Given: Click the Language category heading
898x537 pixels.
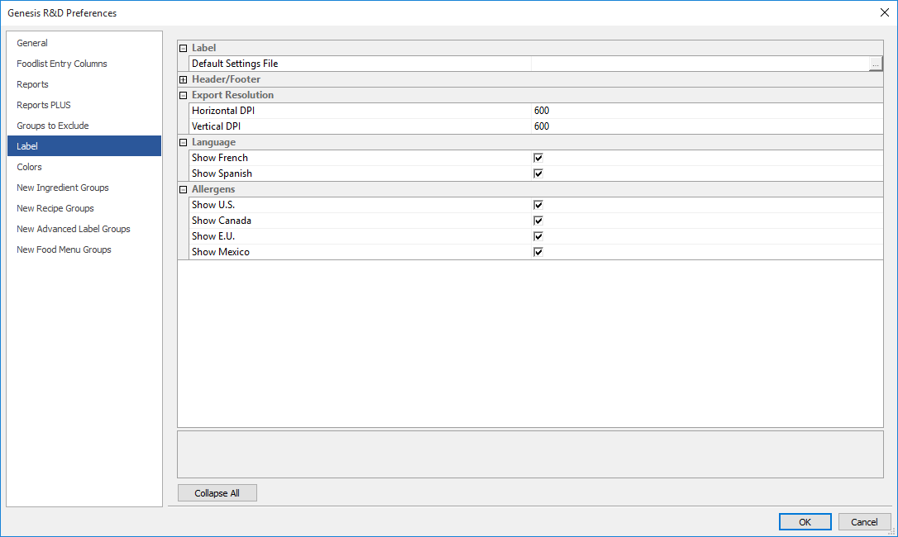Looking at the screenshot, I should pos(213,142).
